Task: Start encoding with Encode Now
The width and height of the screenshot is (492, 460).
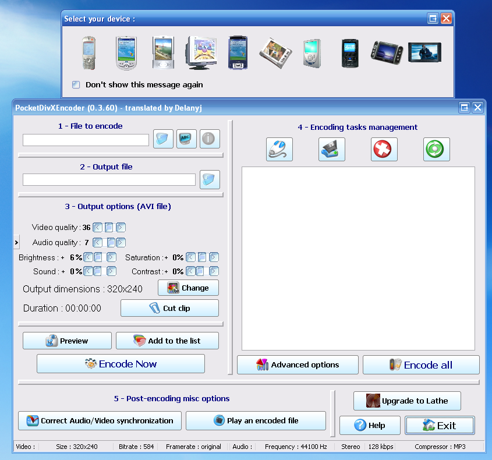Action: pyautogui.click(x=121, y=364)
